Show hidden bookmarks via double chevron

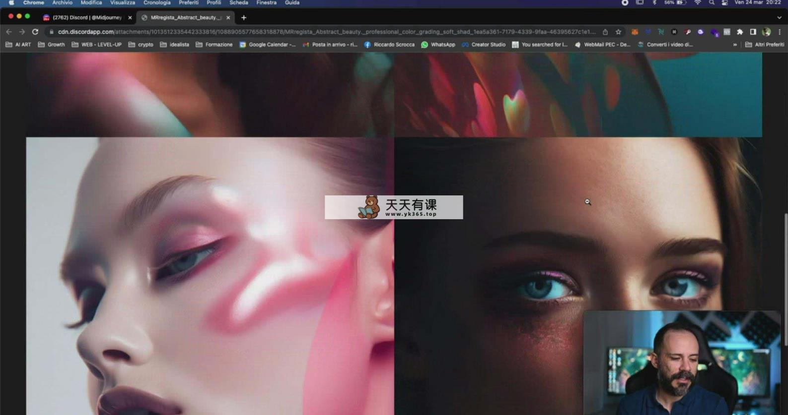point(735,45)
